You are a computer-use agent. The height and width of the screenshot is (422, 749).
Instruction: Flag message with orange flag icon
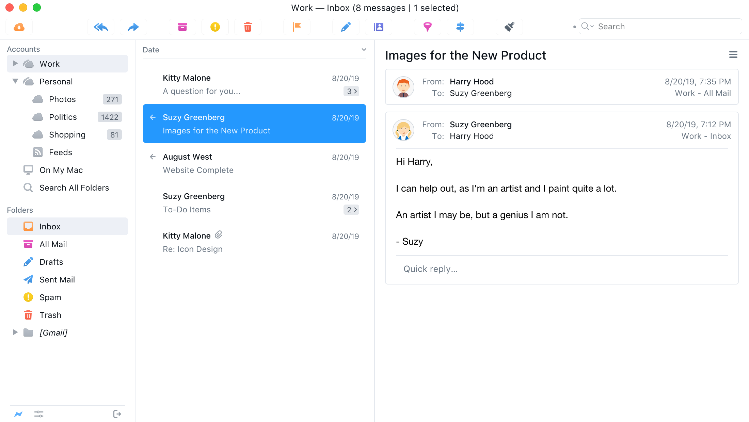pyautogui.click(x=297, y=27)
